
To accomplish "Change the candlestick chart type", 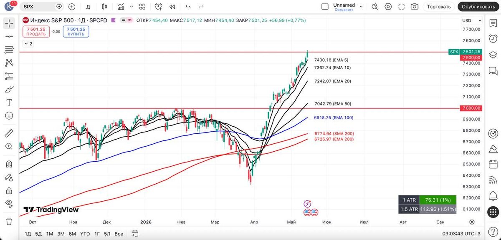I will tap(104, 7).
